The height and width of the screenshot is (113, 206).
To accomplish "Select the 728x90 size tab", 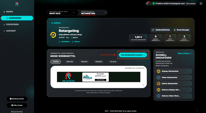I will coord(56,62).
